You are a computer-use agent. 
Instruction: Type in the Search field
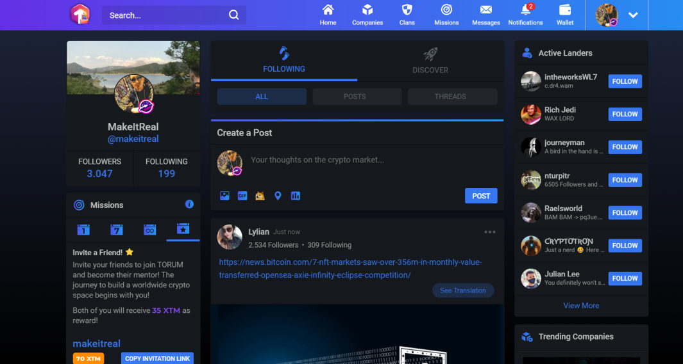click(x=174, y=15)
